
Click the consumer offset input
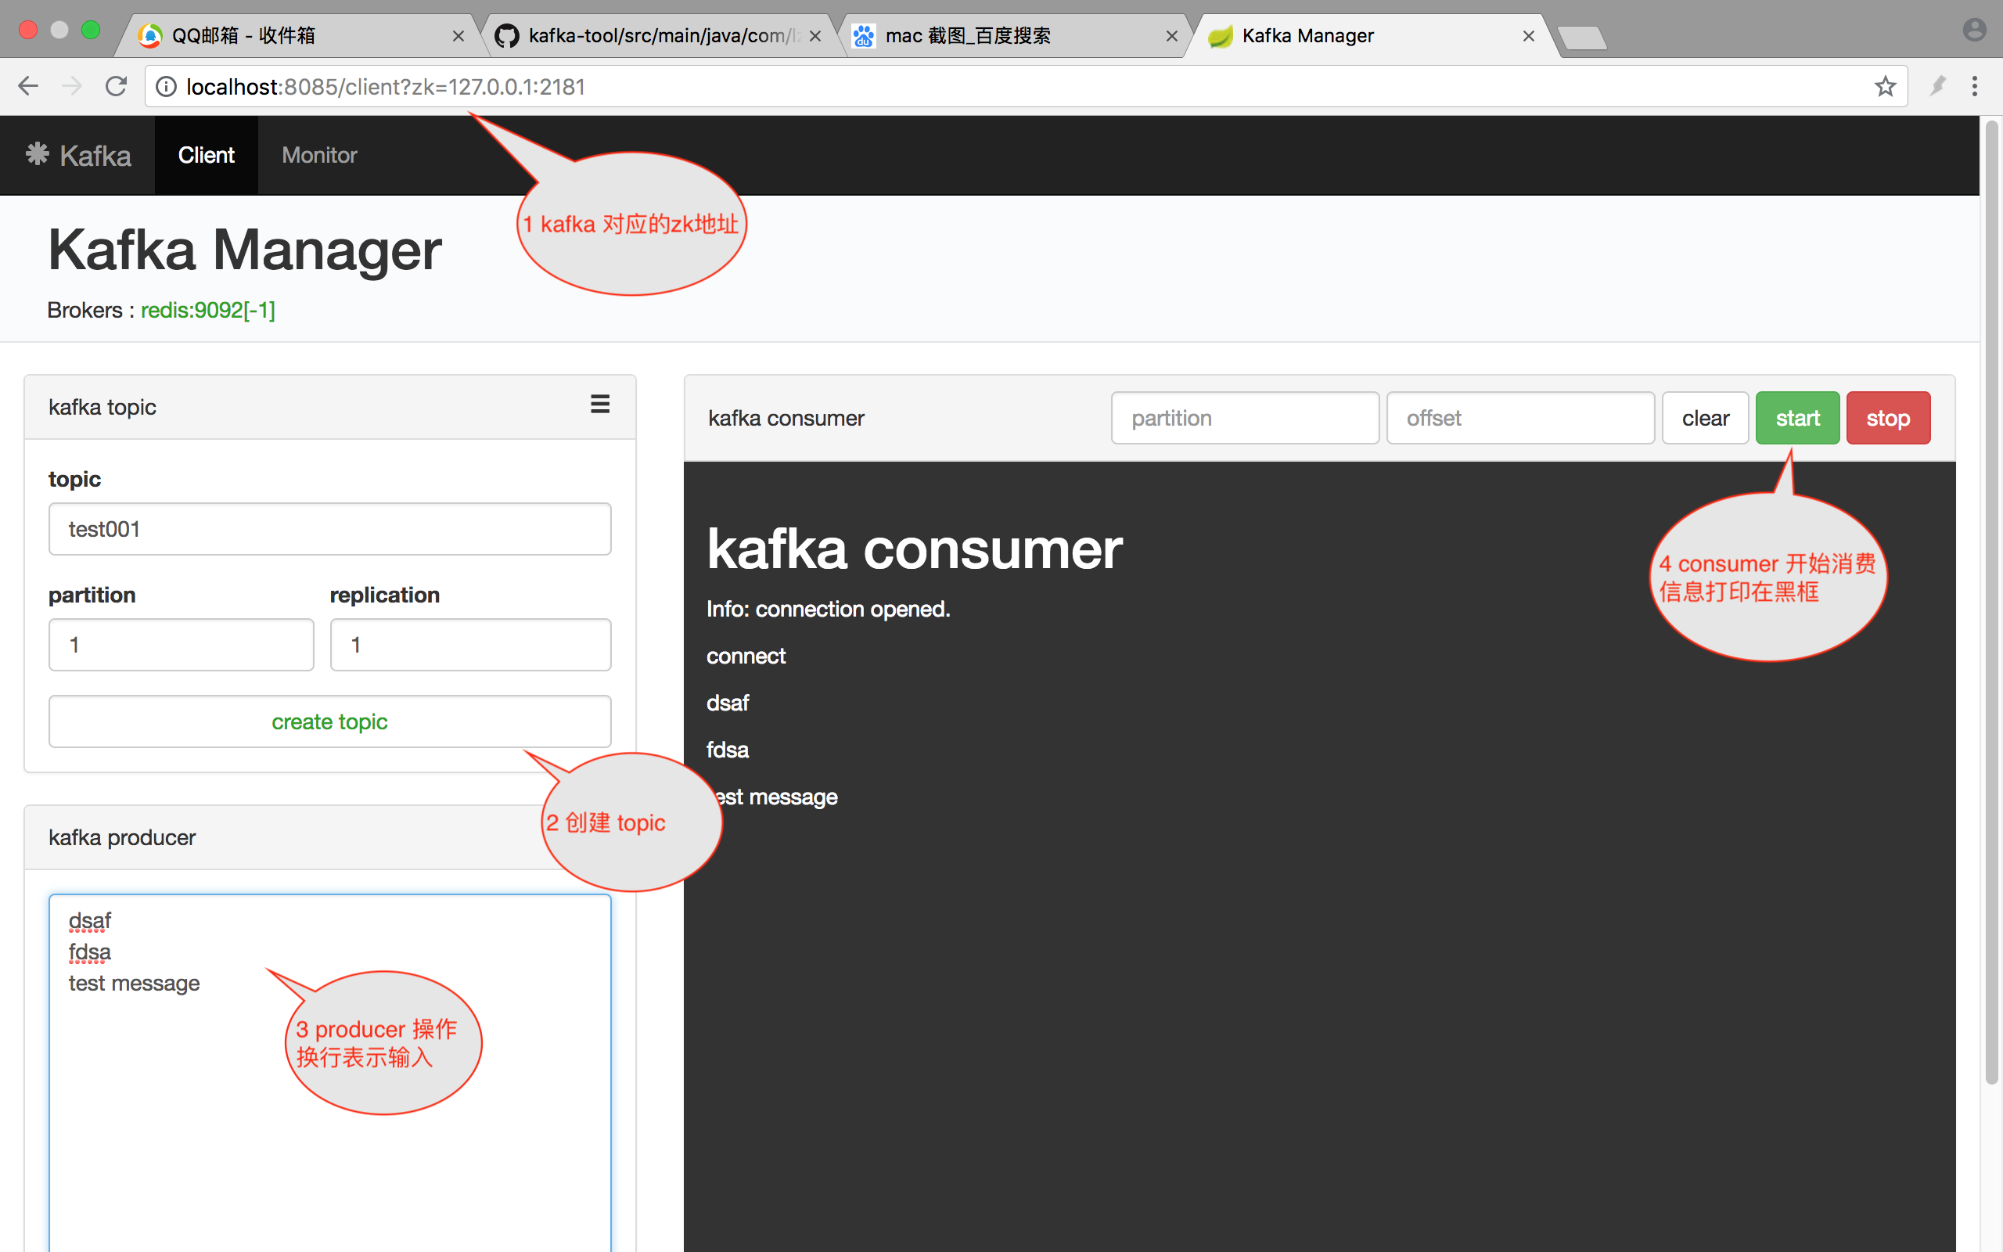(1520, 418)
